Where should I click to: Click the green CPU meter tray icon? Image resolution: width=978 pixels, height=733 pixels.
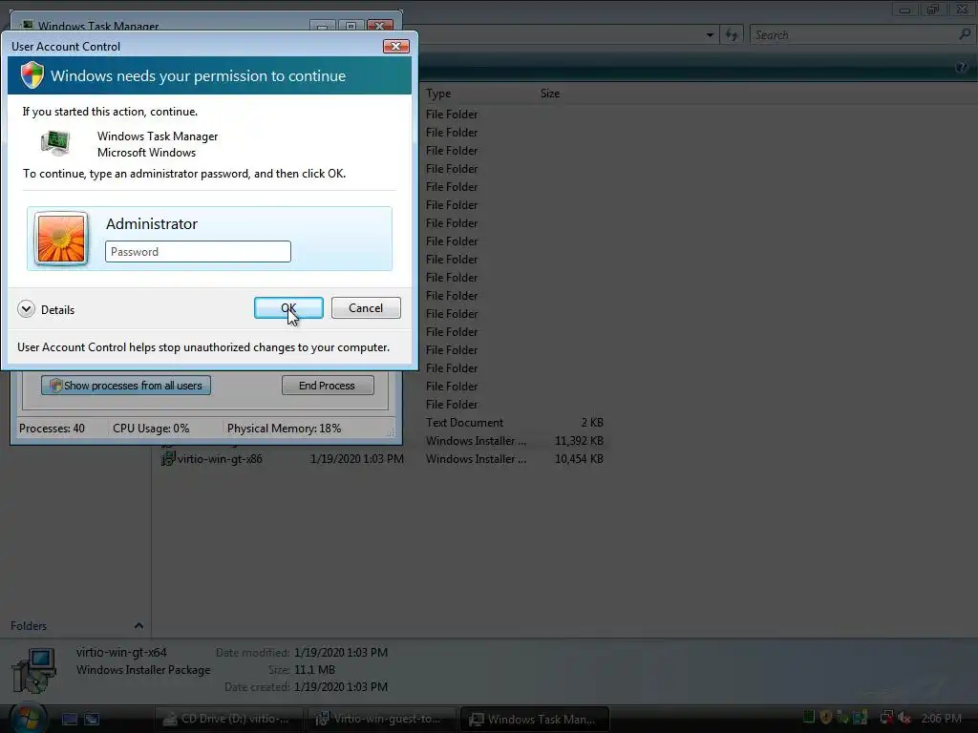809,718
